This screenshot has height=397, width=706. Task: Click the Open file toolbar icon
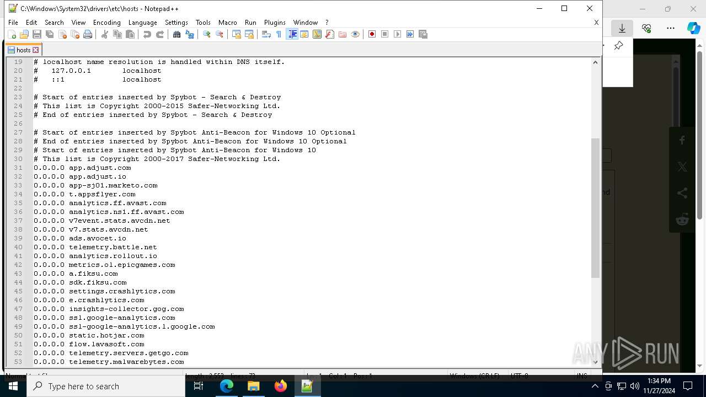coord(24,34)
